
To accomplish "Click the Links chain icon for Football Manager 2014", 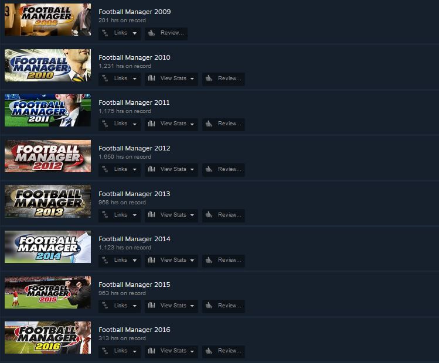I will pyautogui.click(x=105, y=260).
